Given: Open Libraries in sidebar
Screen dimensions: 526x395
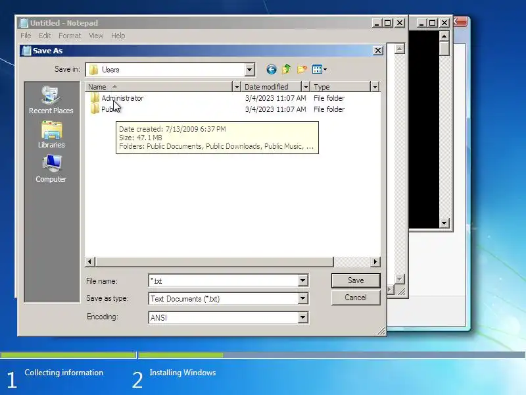Looking at the screenshot, I should click(51, 135).
